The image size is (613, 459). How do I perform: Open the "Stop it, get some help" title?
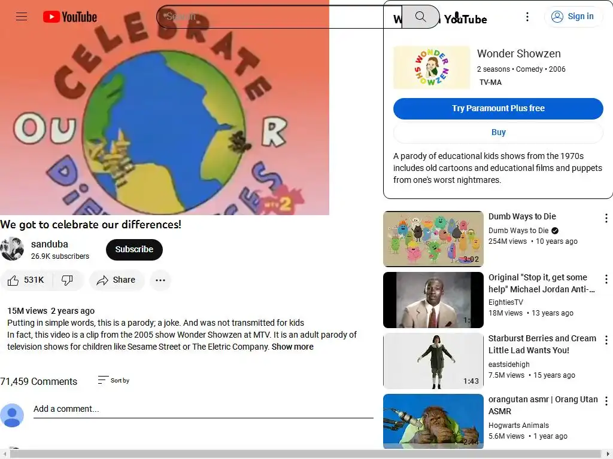[x=541, y=283]
